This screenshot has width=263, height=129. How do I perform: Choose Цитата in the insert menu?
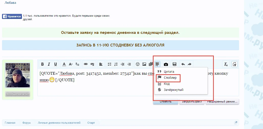coord(169,72)
